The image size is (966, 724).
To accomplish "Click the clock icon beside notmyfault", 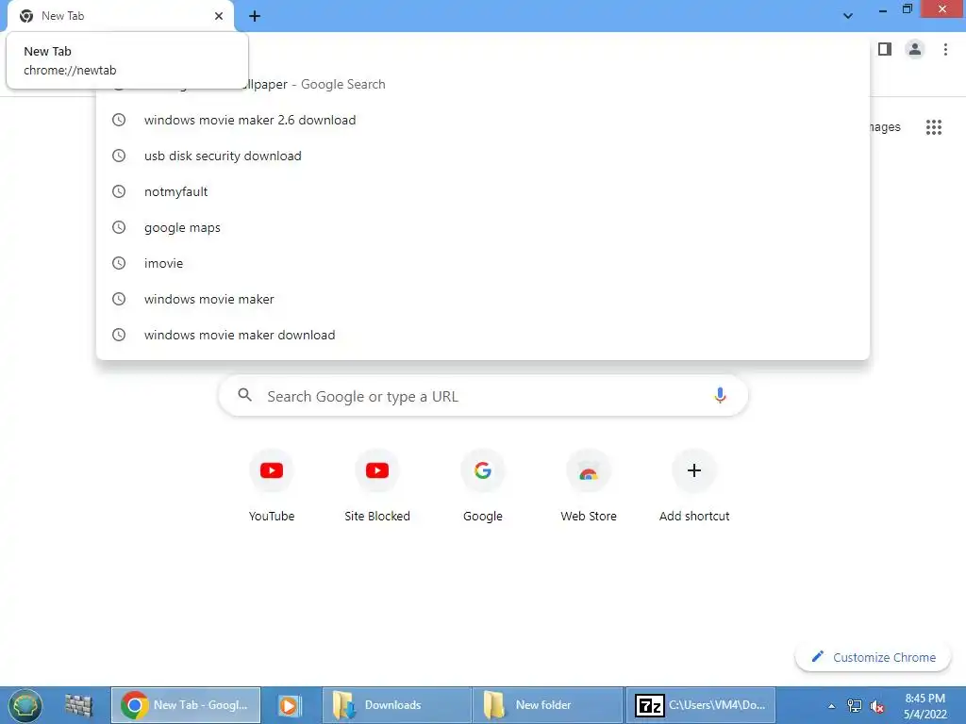I will 119,191.
